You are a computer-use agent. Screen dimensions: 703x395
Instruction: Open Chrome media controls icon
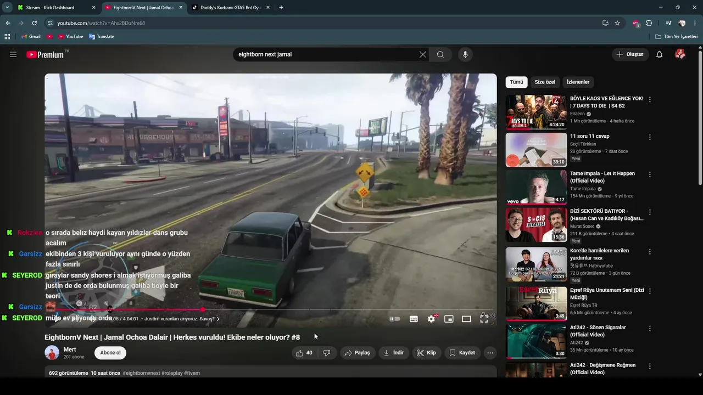[668, 23]
